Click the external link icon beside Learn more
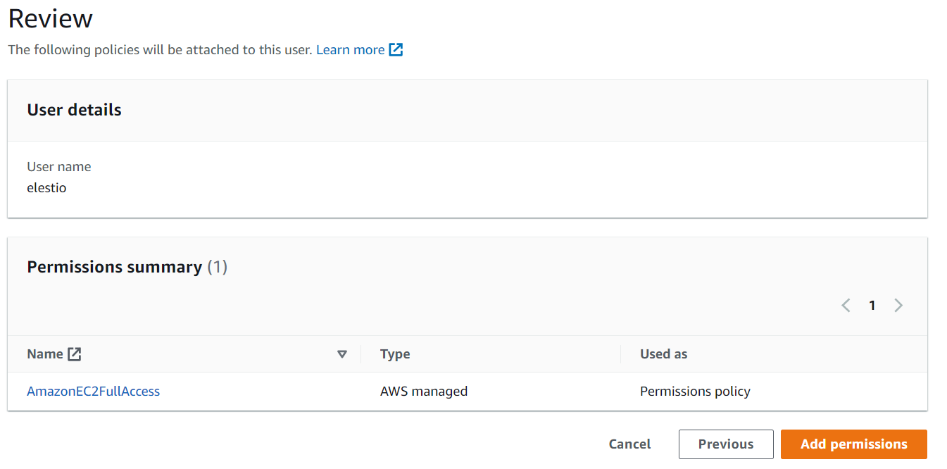Viewport: 947px width, 469px height. click(x=396, y=50)
